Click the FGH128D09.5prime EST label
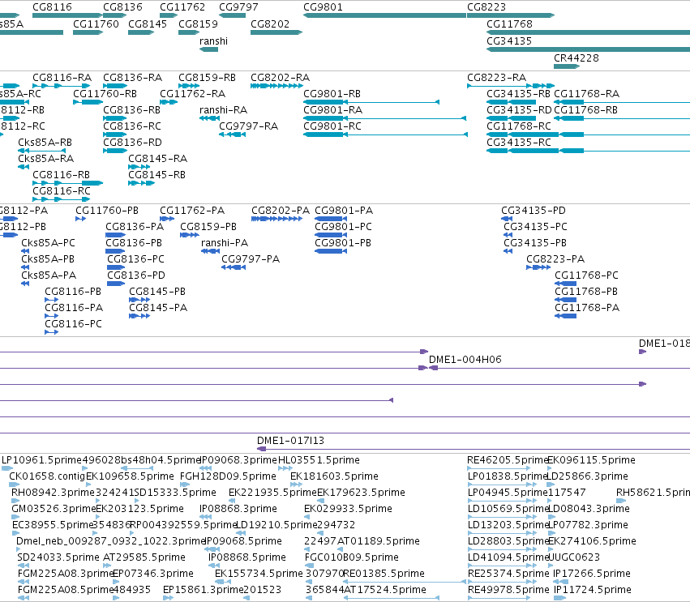Viewport: 690px width, 602px height. click(x=228, y=476)
